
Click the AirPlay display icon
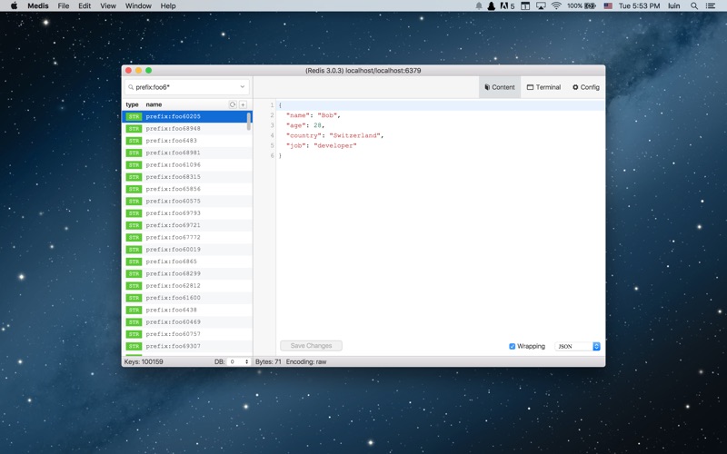[x=541, y=6]
